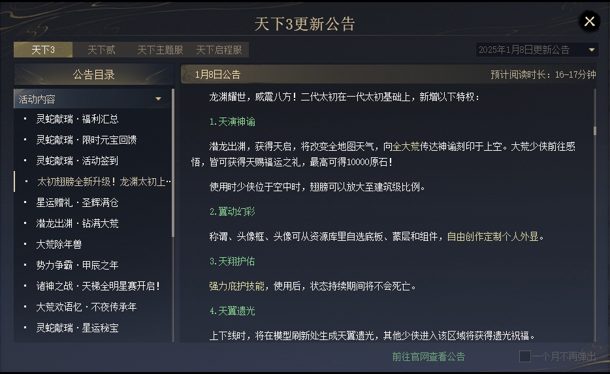Open 灵蛇献瑞·福利汇总 in the directory
Screen dimensions: 610x374
[x=77, y=119]
